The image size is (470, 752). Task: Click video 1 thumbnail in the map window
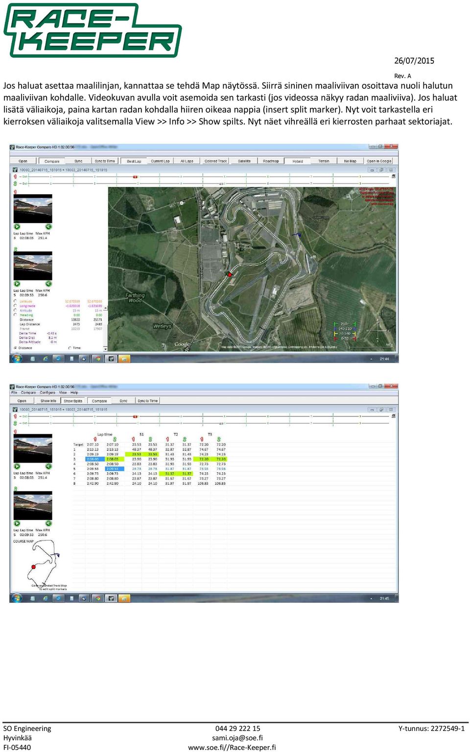click(x=33, y=209)
